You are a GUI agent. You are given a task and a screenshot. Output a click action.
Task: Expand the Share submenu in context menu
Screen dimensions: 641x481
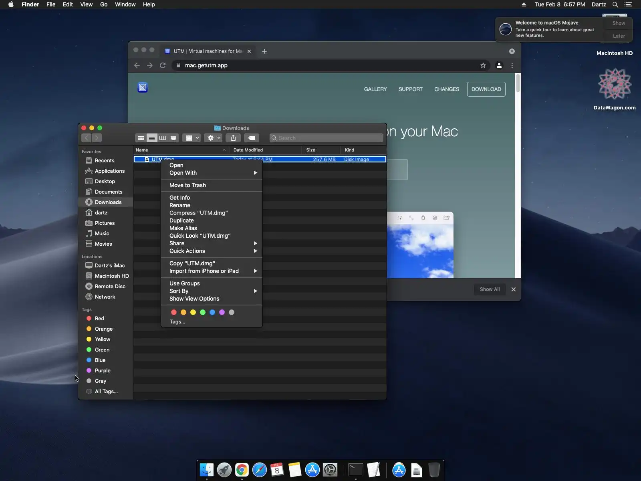click(212, 243)
